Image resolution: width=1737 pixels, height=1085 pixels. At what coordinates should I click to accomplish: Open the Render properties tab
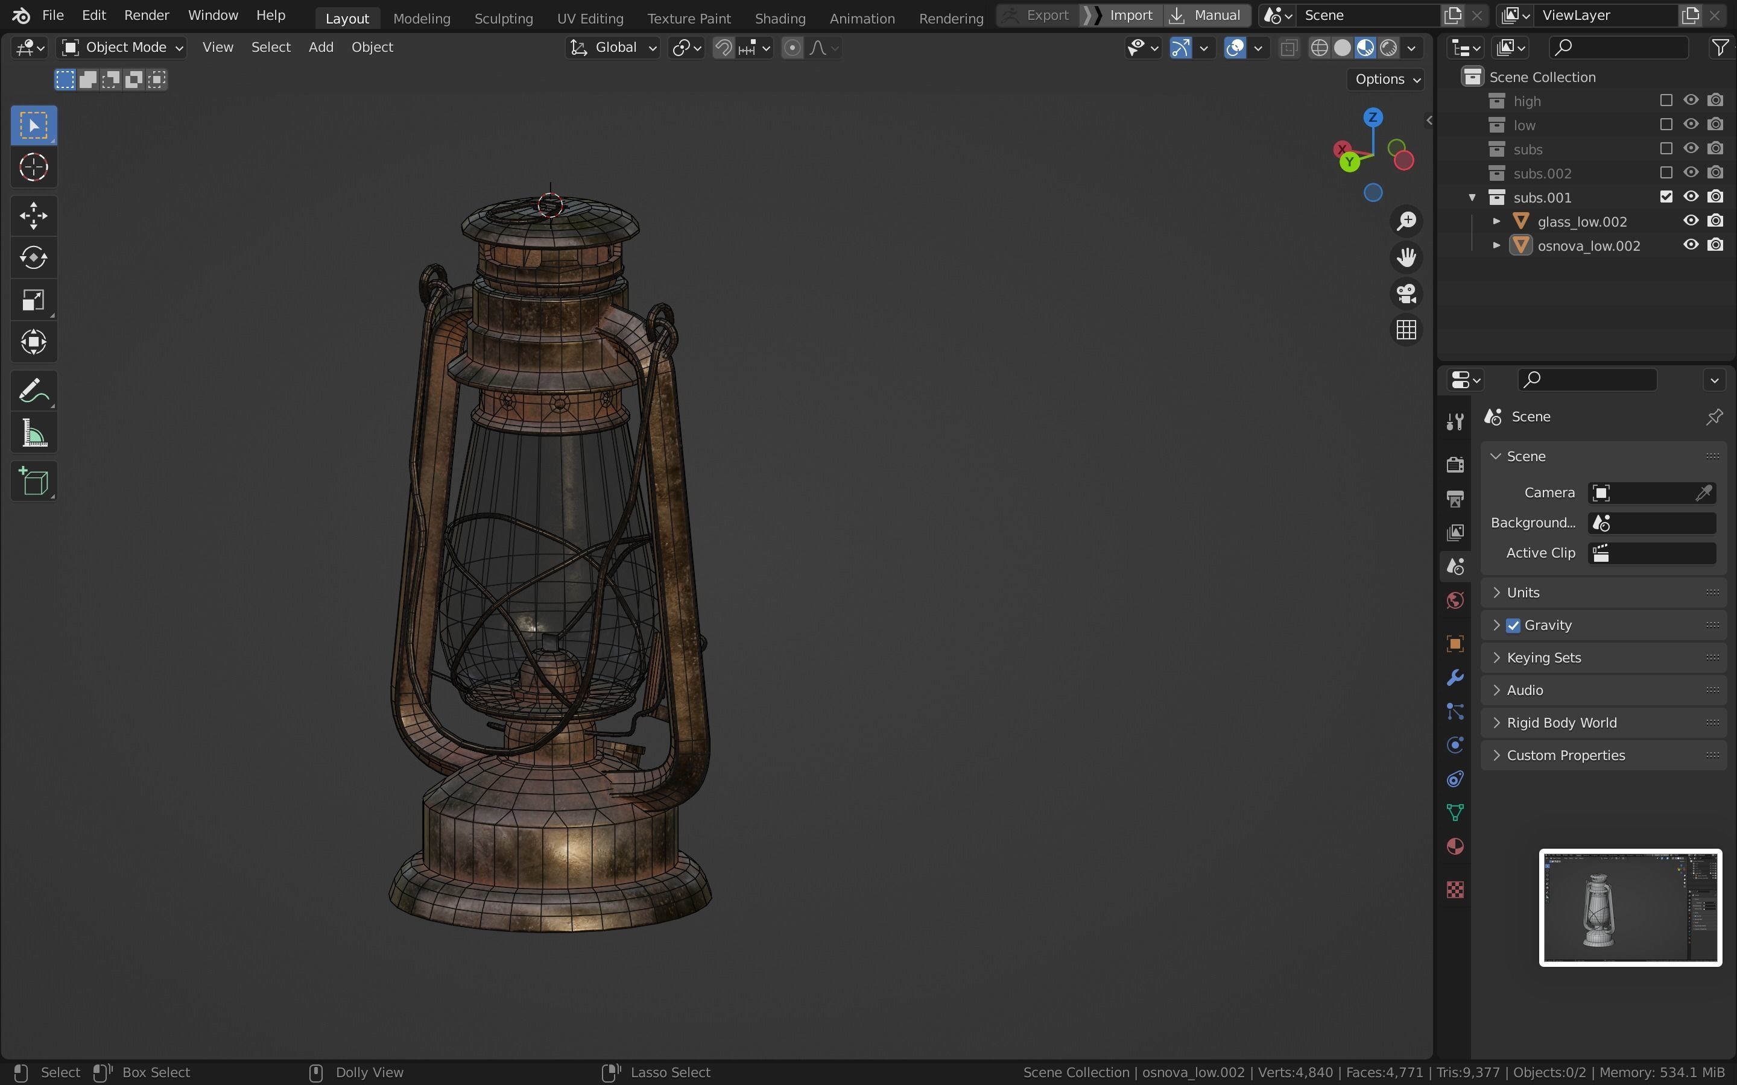coord(1455,465)
